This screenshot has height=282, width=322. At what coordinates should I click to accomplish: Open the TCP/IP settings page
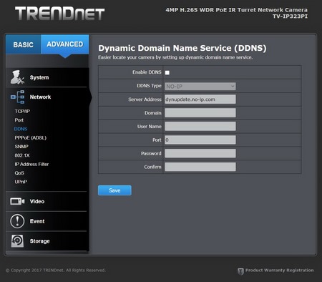click(x=22, y=111)
